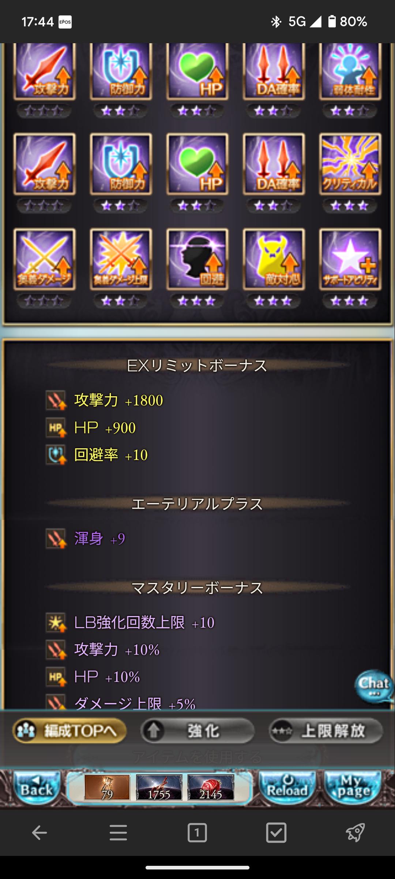The width and height of the screenshot is (395, 879).
Task: Open the browser tab switcher
Action: [197, 833]
